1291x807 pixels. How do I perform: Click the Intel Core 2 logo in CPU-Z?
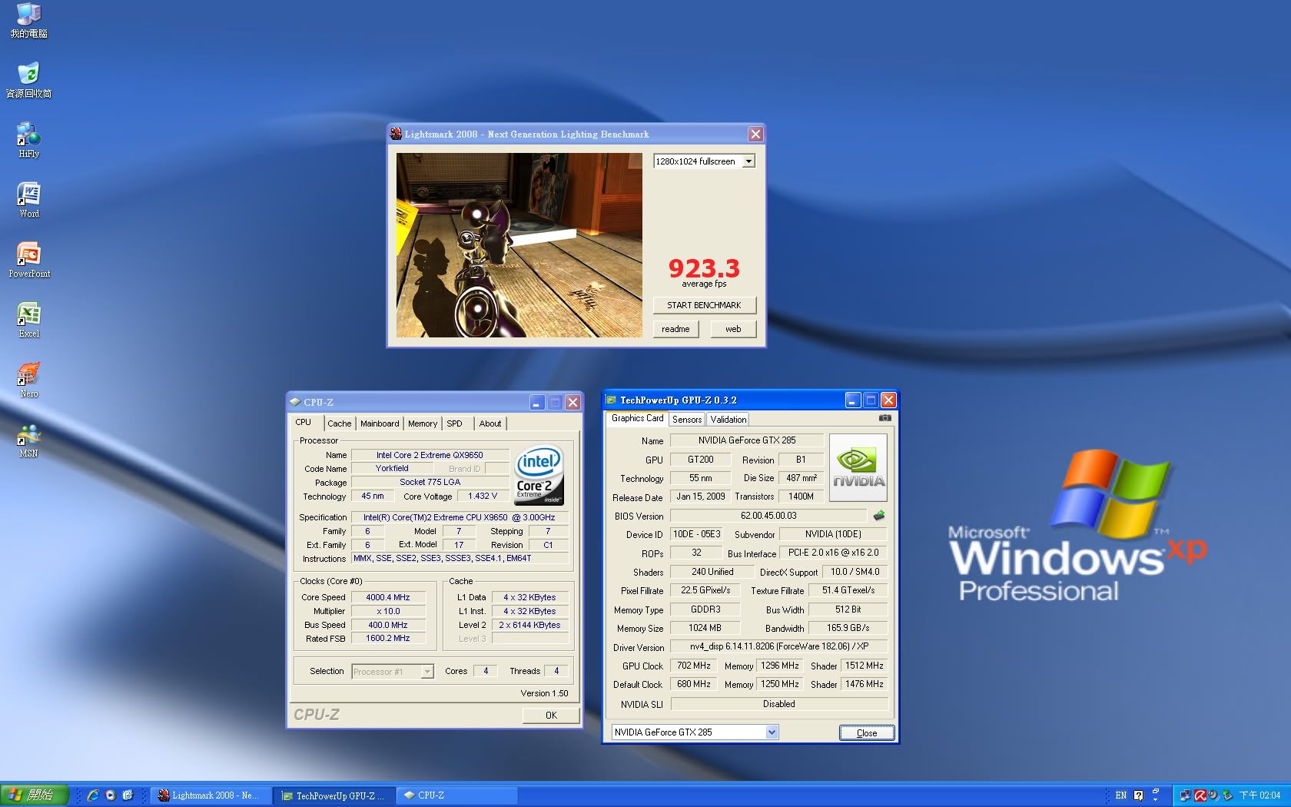(x=539, y=475)
